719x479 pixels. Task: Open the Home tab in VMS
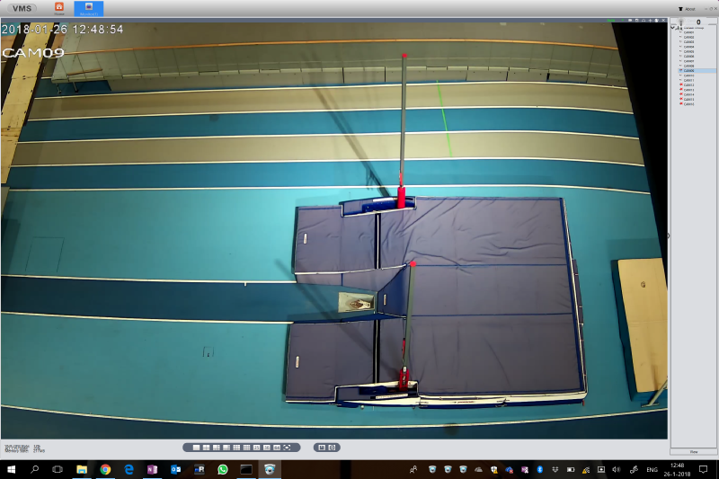point(59,8)
